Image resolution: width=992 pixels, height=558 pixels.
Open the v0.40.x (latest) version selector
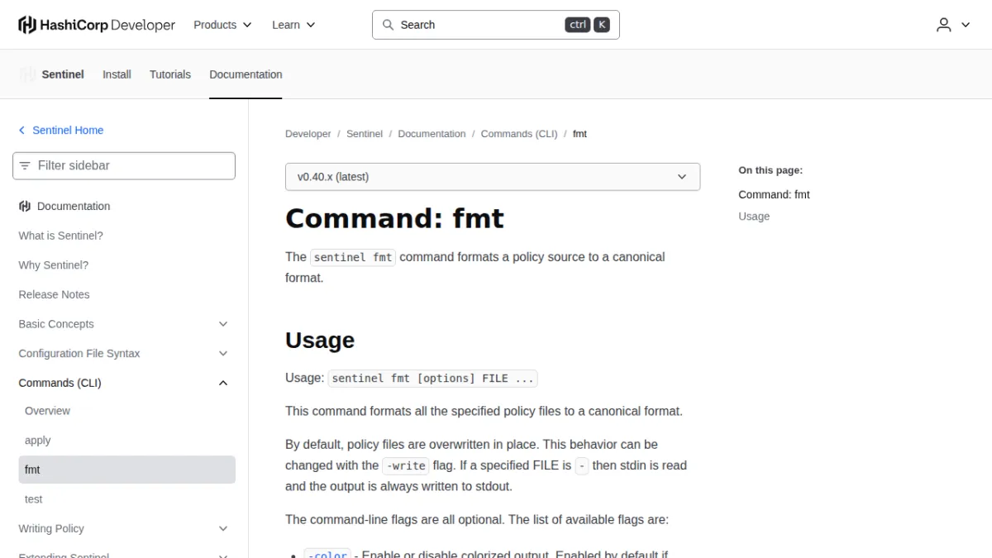coord(493,177)
